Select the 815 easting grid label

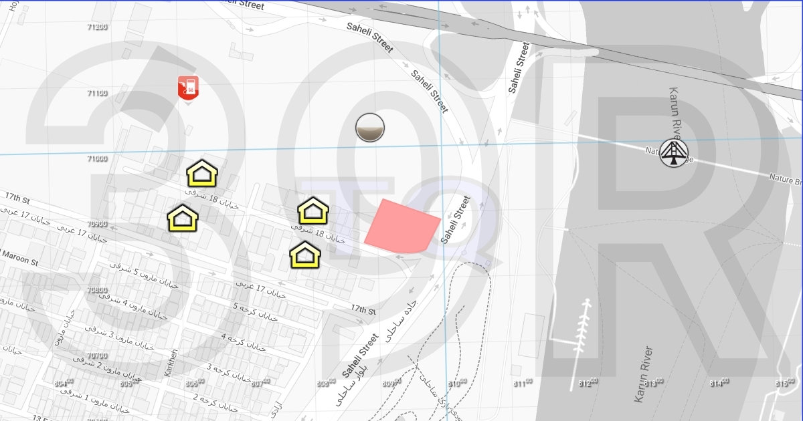click(783, 383)
